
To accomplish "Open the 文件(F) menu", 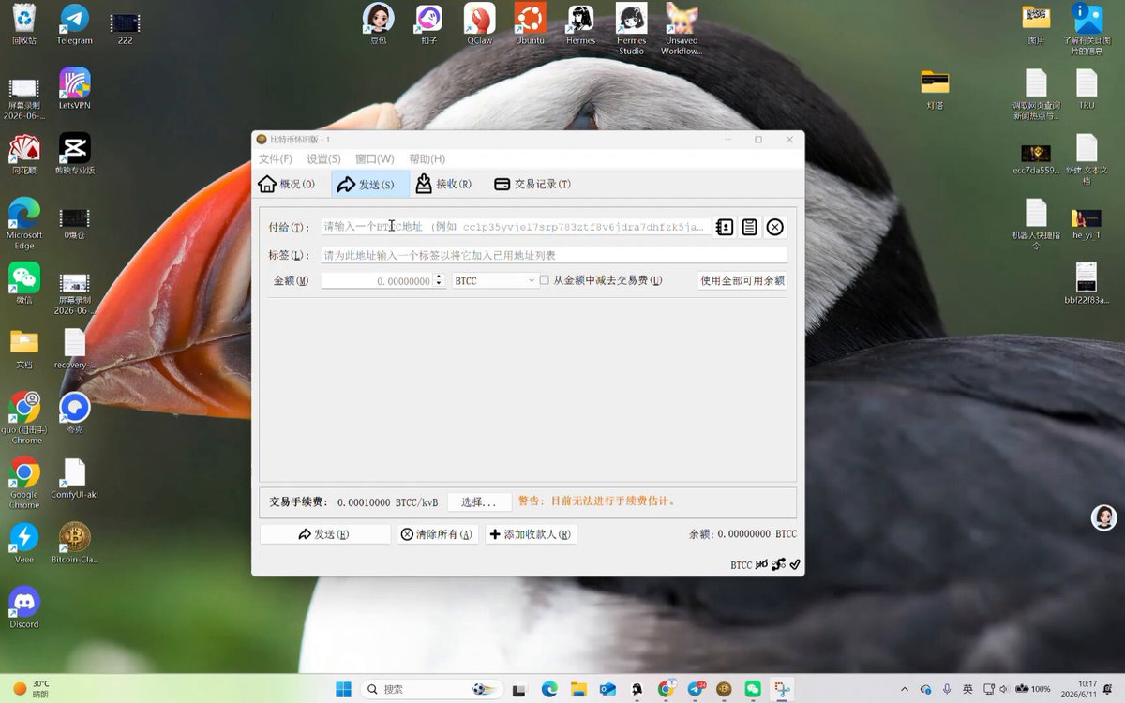I will 276,159.
